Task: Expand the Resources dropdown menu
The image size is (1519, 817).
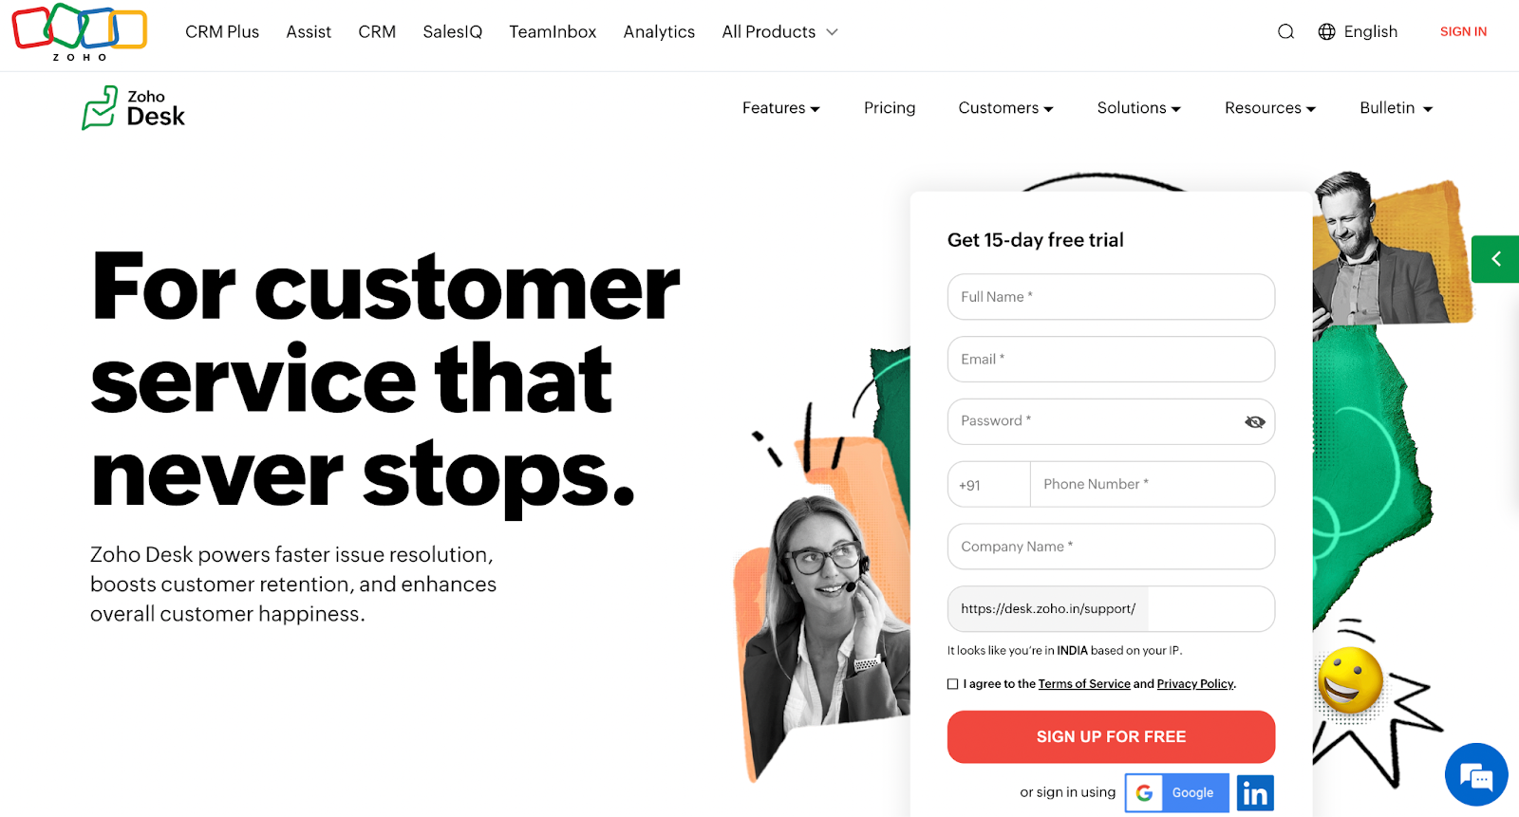Action: click(x=1270, y=108)
